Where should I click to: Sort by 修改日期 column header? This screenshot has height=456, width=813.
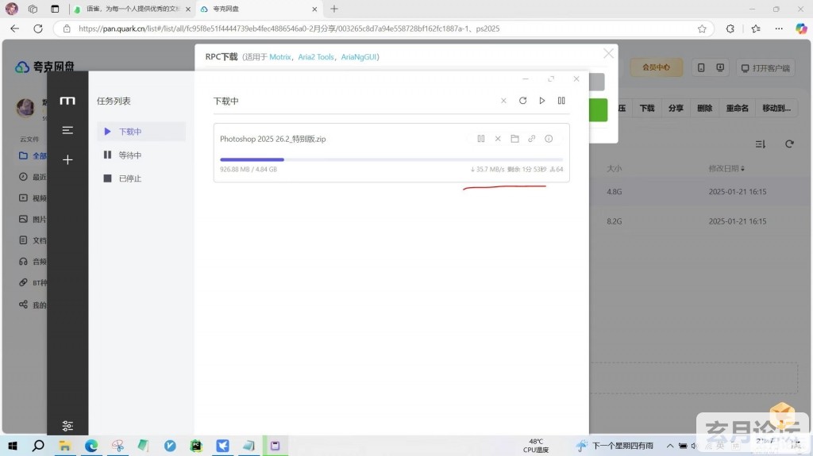[726, 168]
